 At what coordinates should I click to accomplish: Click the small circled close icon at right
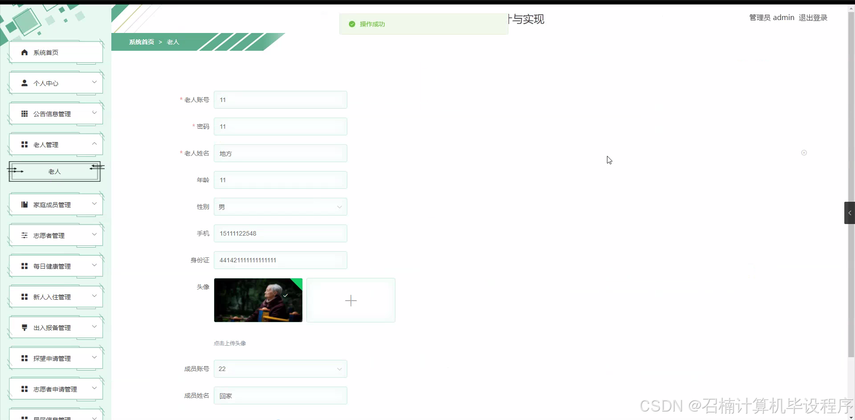point(804,153)
